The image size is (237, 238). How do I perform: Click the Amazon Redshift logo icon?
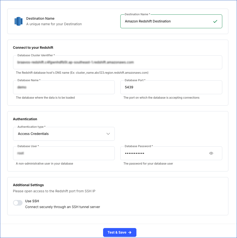[x=18, y=21]
